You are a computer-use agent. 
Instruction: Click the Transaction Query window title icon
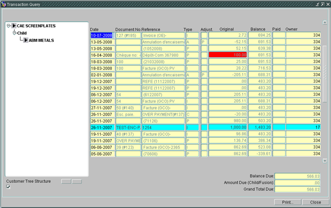click(4, 4)
